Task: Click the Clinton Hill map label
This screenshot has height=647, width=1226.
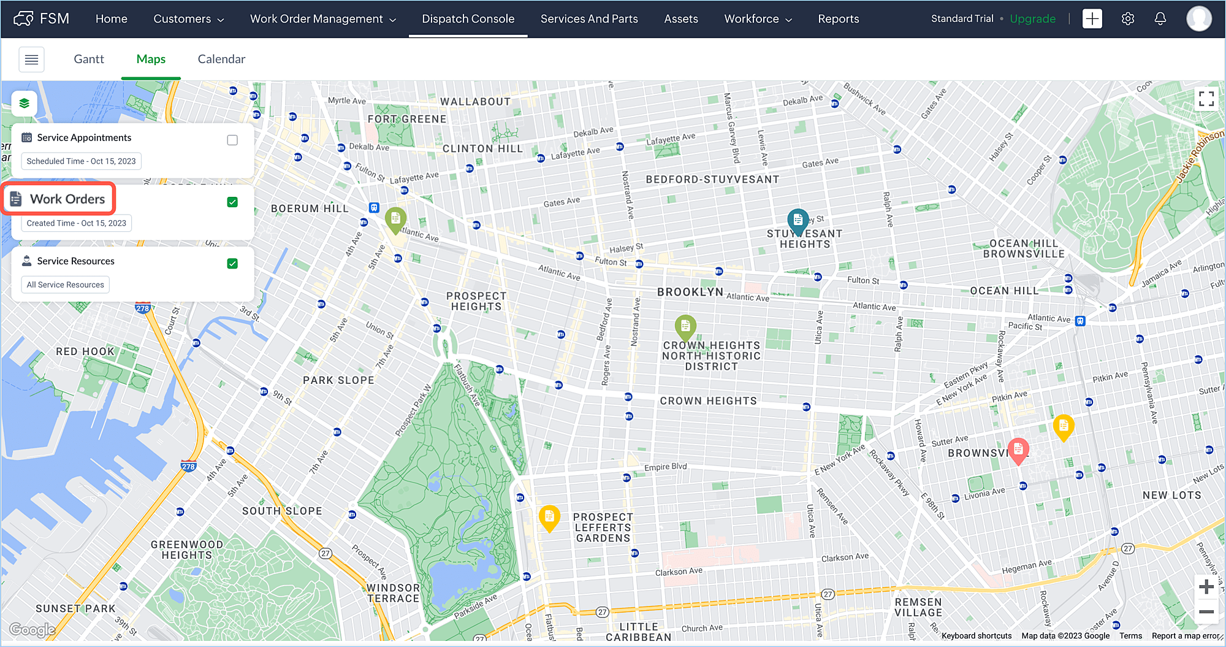Action: (482, 148)
